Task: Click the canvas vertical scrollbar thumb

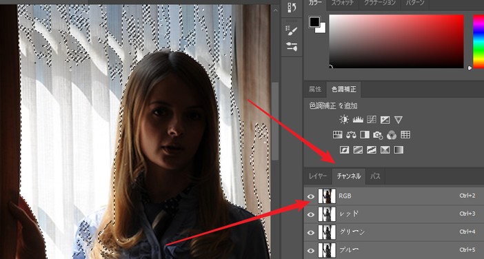Action: pos(275,121)
